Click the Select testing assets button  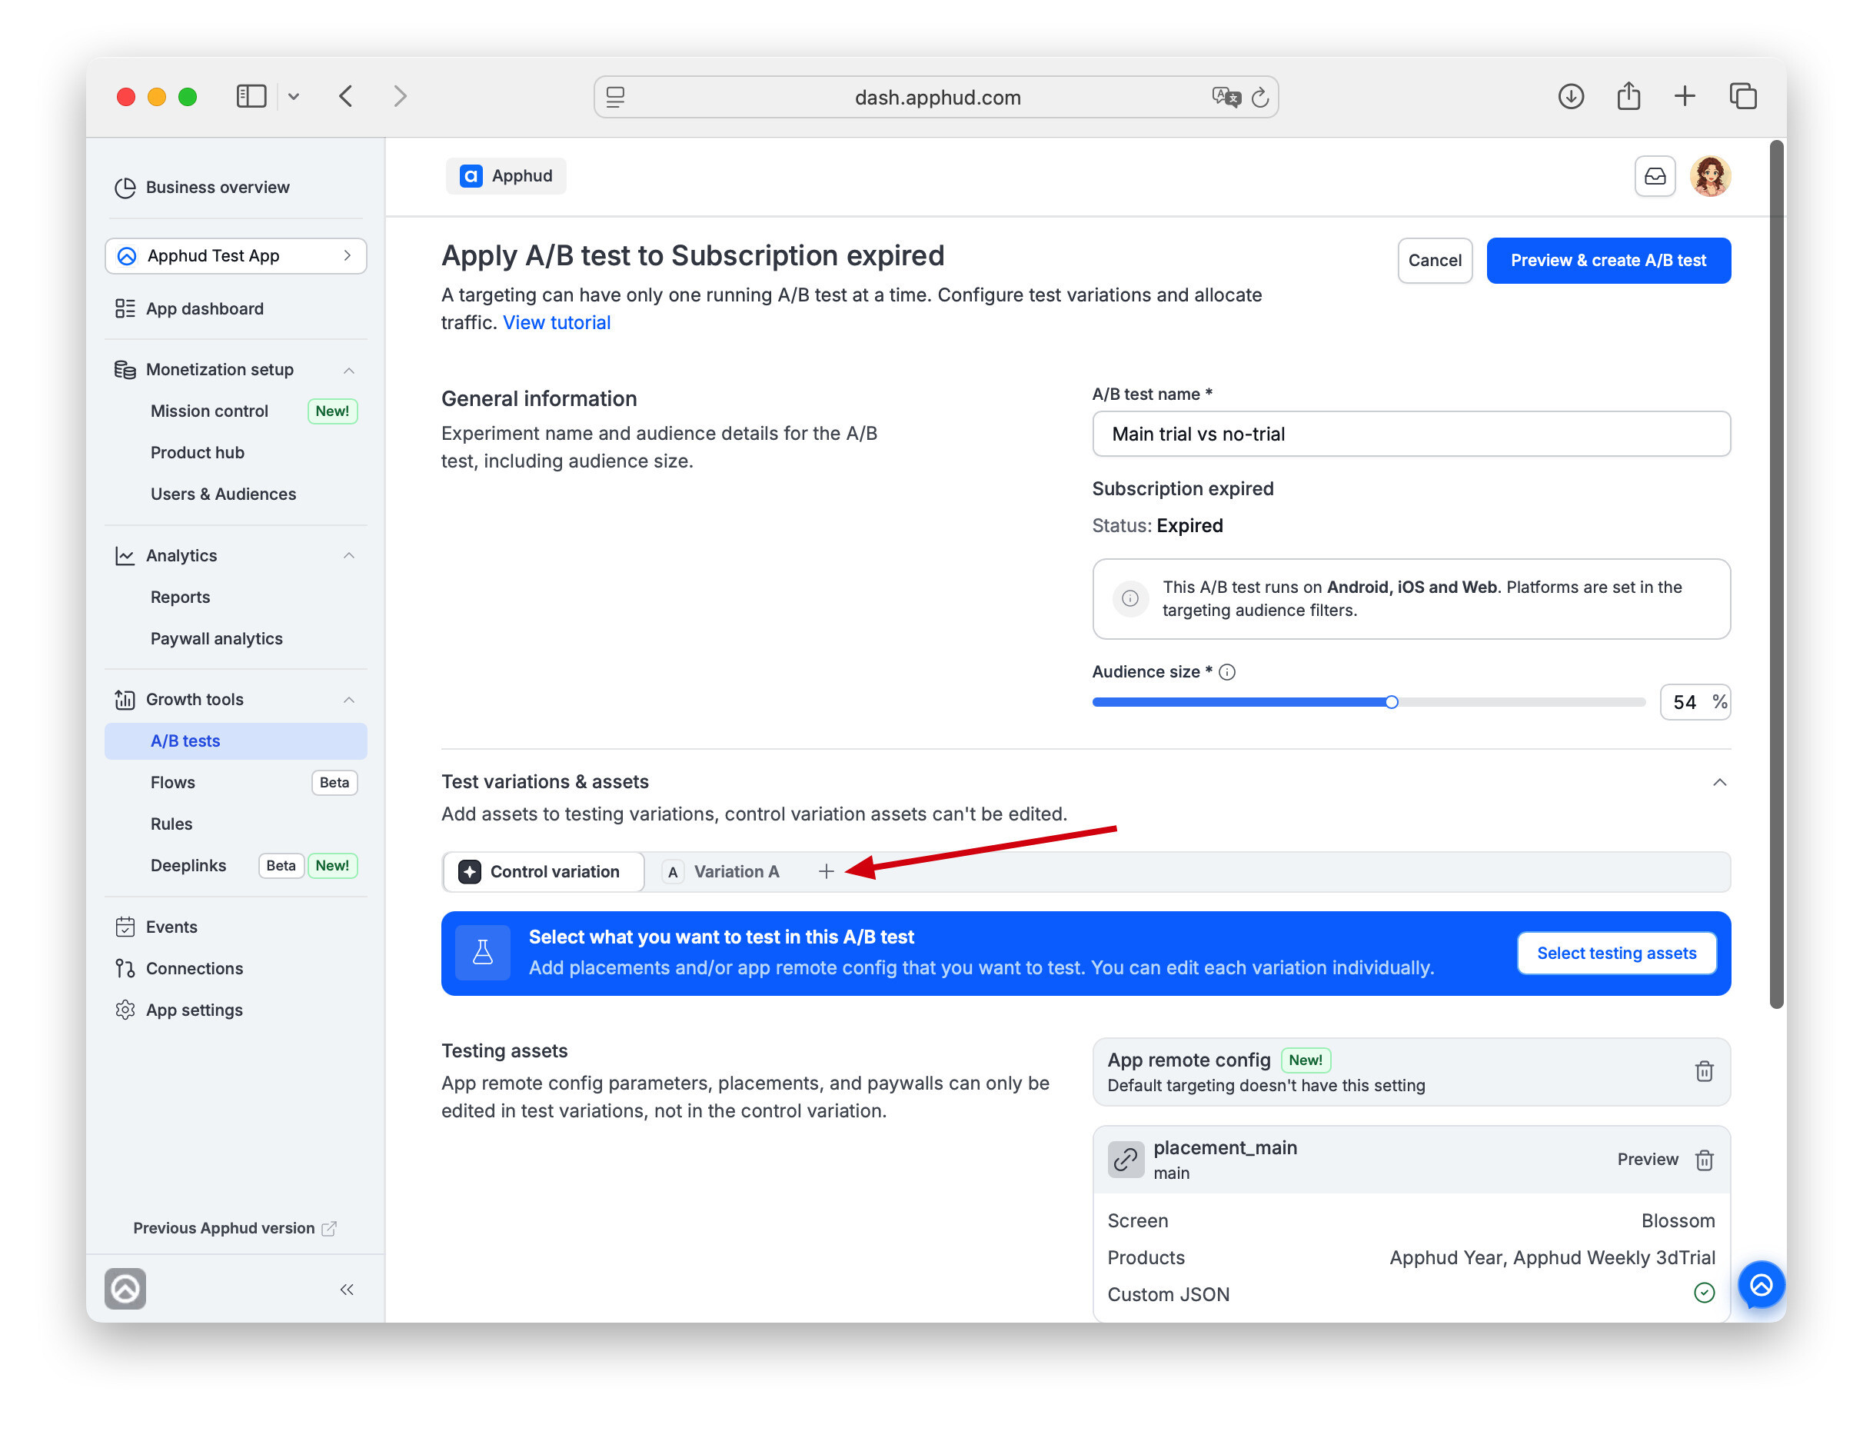coord(1615,953)
